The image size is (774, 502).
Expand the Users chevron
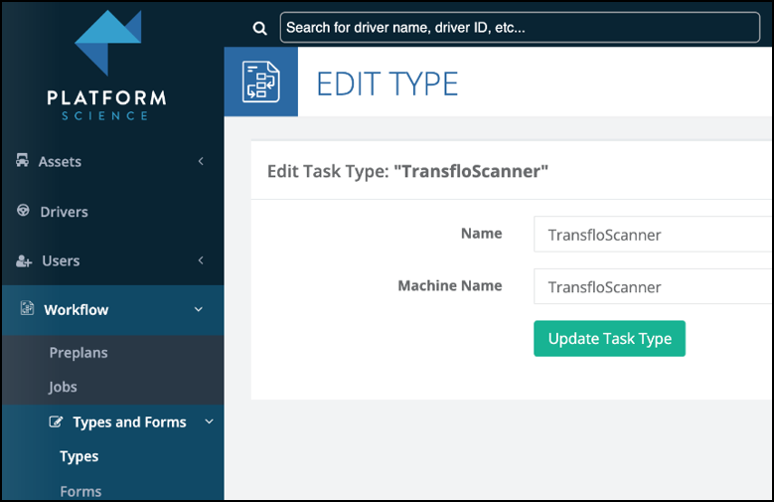[201, 259]
